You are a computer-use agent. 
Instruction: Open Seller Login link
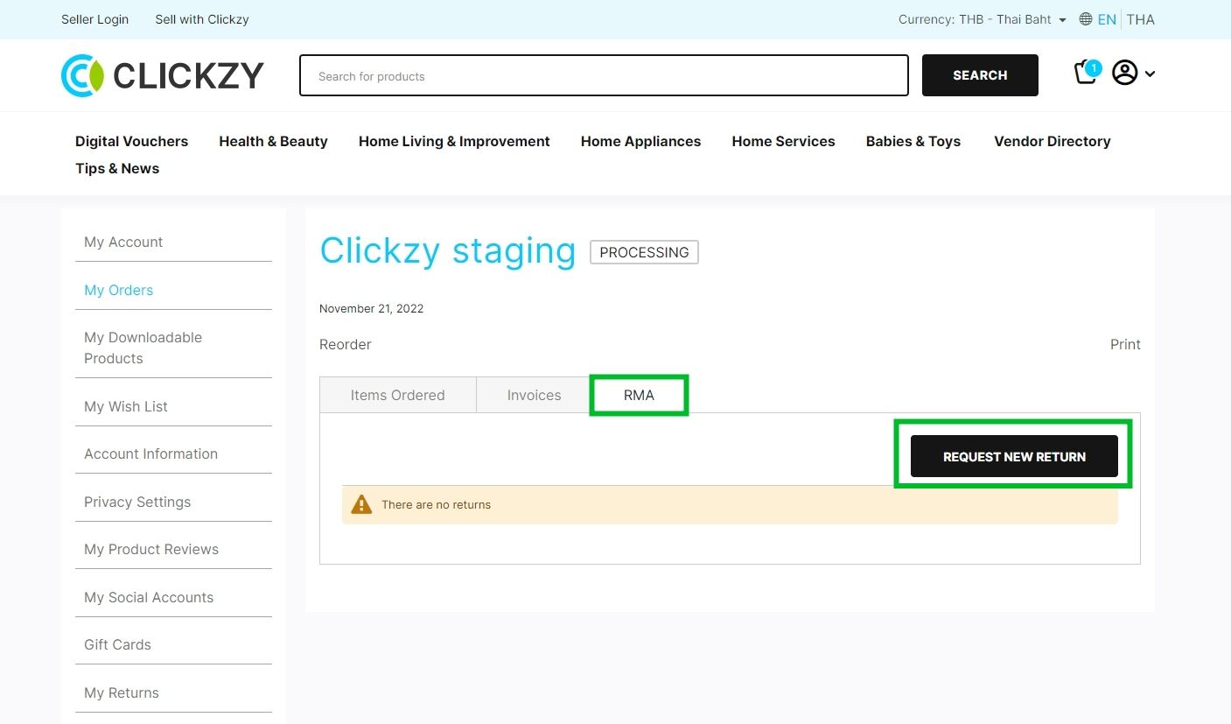(94, 19)
